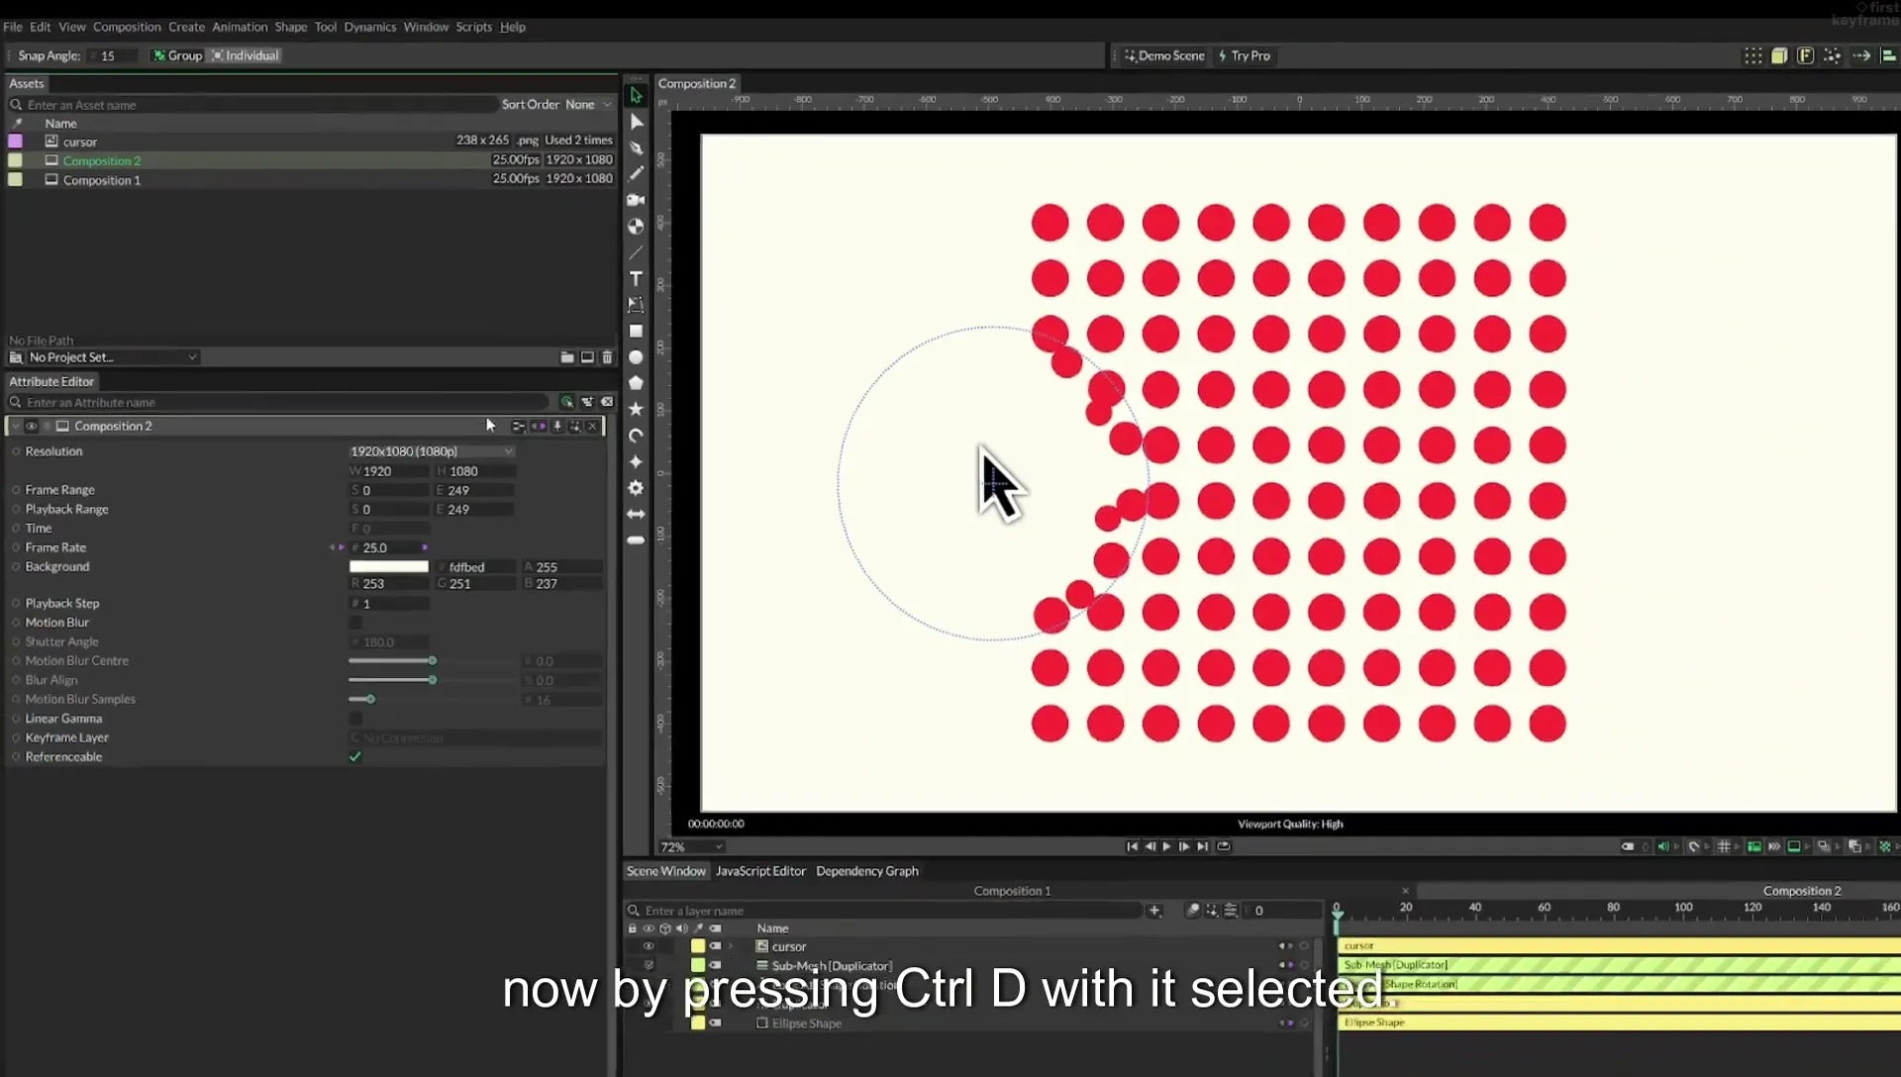Image resolution: width=1901 pixels, height=1077 pixels.
Task: Select the Ellipse shape tool
Action: pyautogui.click(x=636, y=357)
